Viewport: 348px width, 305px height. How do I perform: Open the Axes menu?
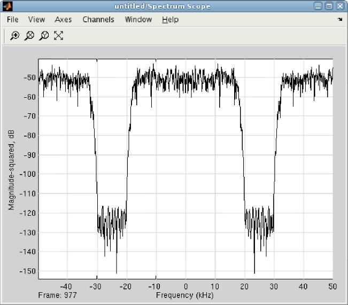pos(63,20)
